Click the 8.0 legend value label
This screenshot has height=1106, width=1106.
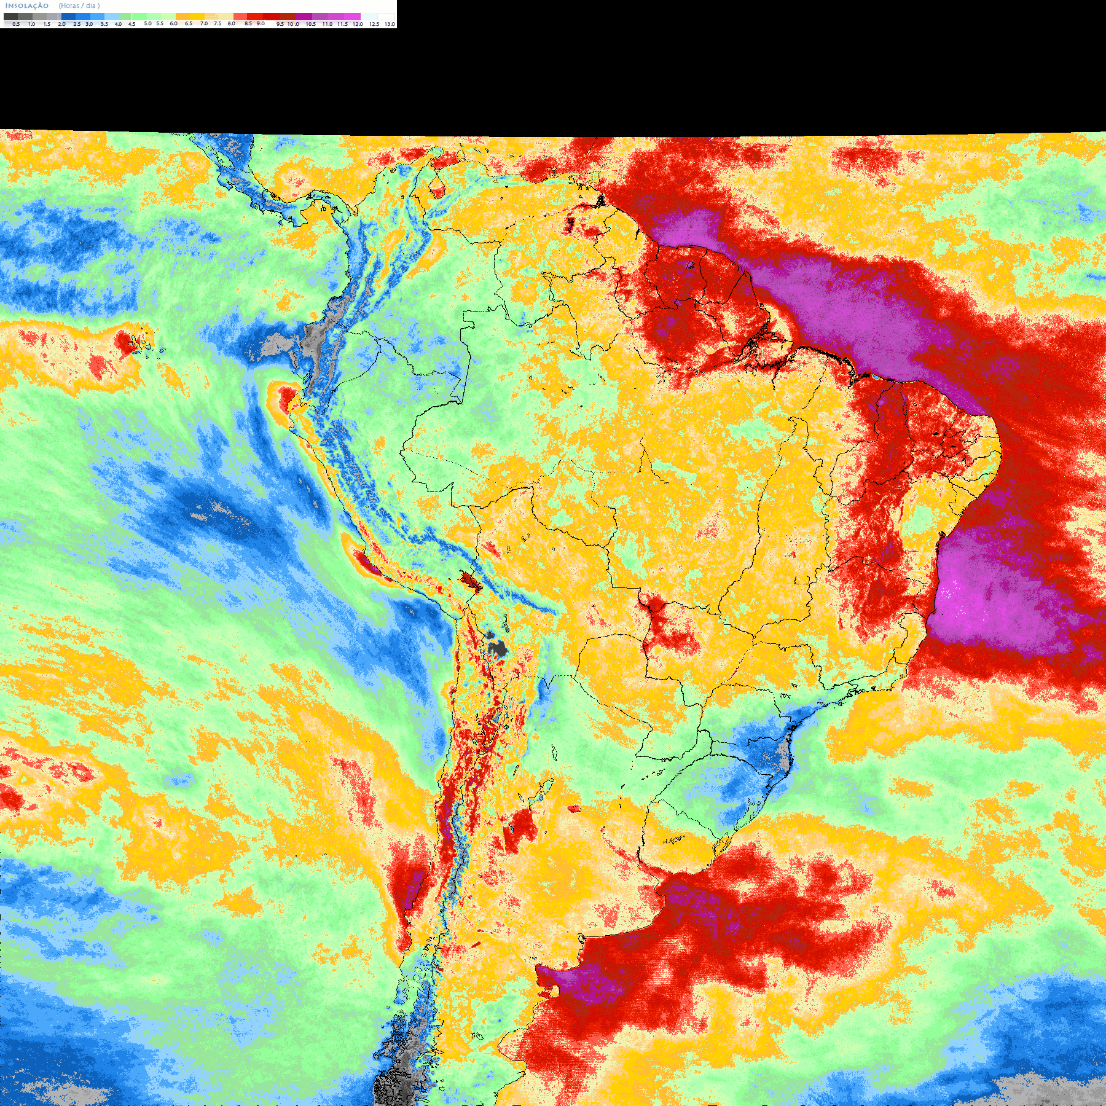[232, 23]
